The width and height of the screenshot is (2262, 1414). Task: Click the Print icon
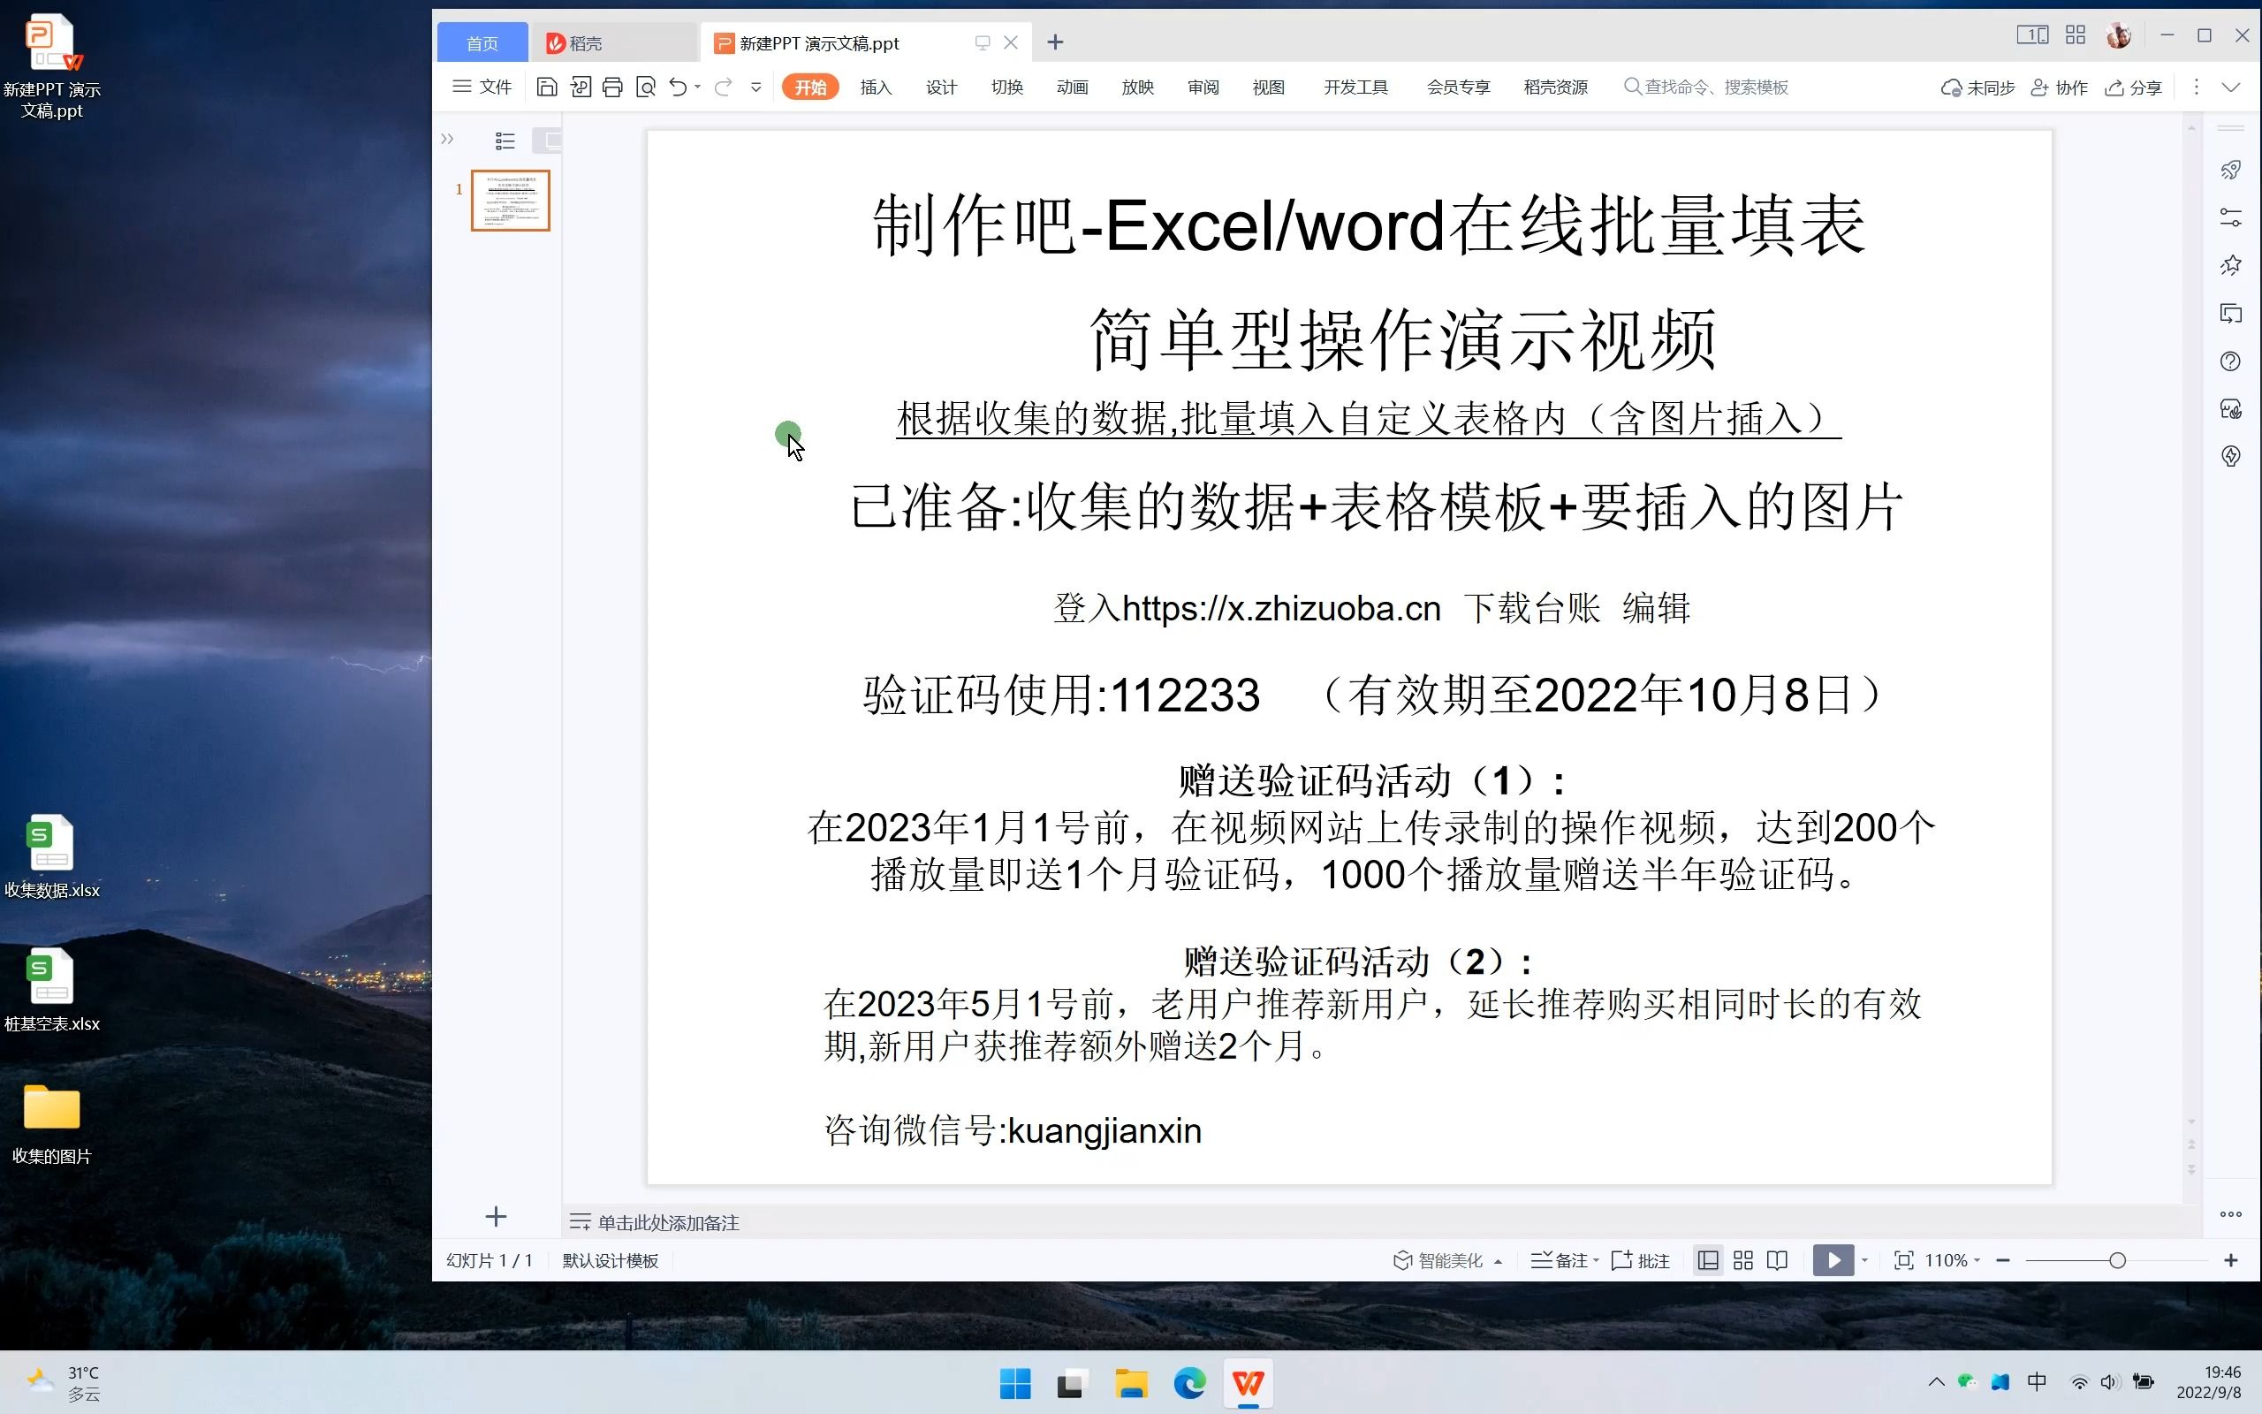(x=612, y=87)
